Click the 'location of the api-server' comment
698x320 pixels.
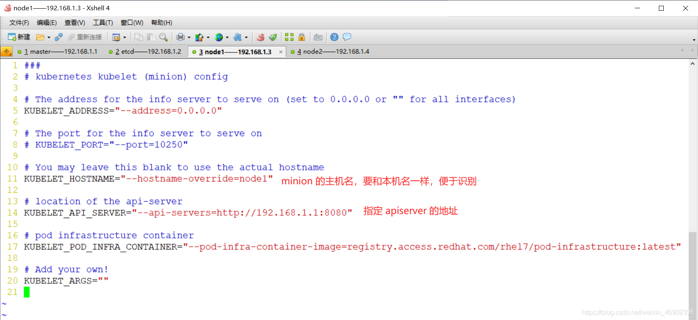click(x=103, y=201)
